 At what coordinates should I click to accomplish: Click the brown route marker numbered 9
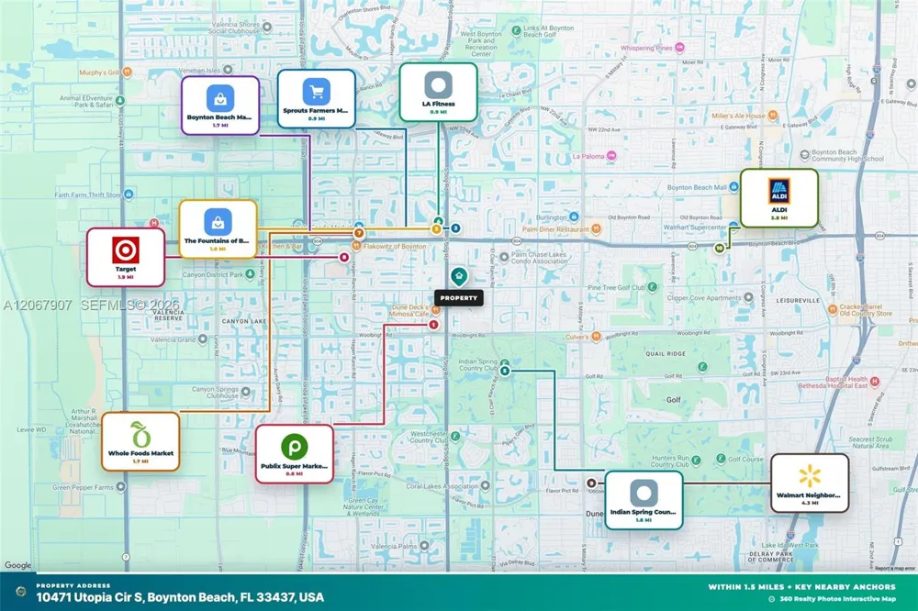click(591, 483)
